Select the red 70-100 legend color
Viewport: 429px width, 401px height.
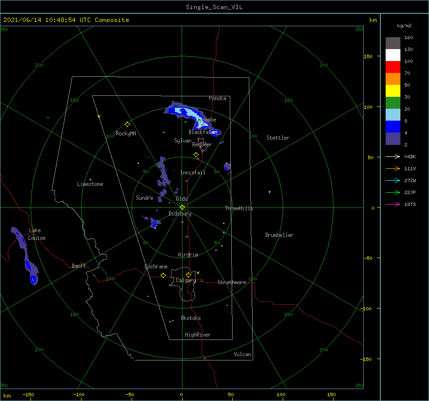(x=393, y=67)
